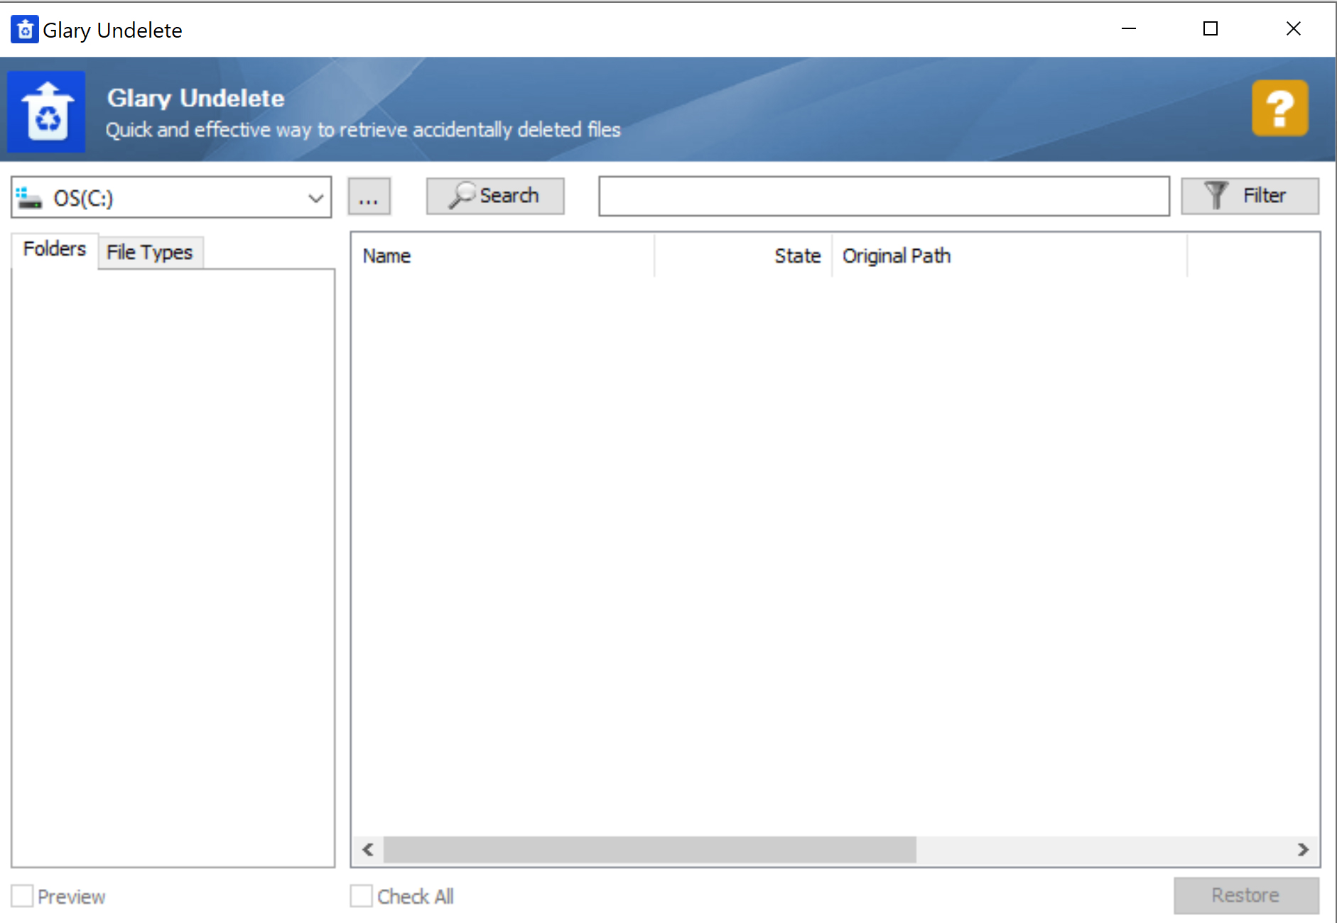The image size is (1337, 923).
Task: Click the left arrow of horizontal scrollbar
Action: [368, 850]
